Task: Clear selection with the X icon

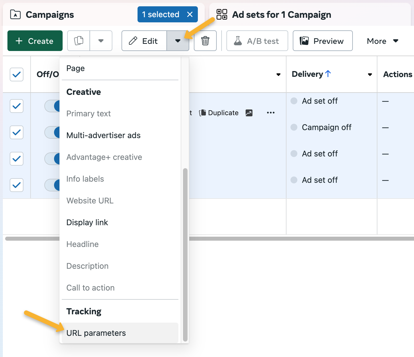Action: pyautogui.click(x=190, y=14)
